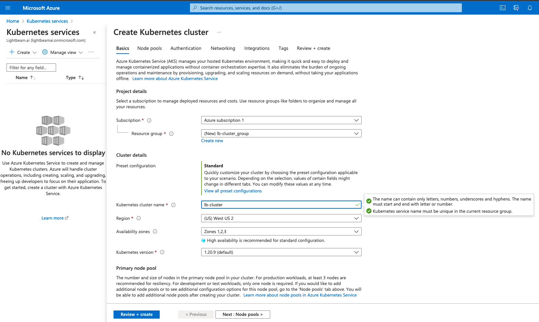Switch to the Integrations tab
This screenshot has width=539, height=322.
257,48
